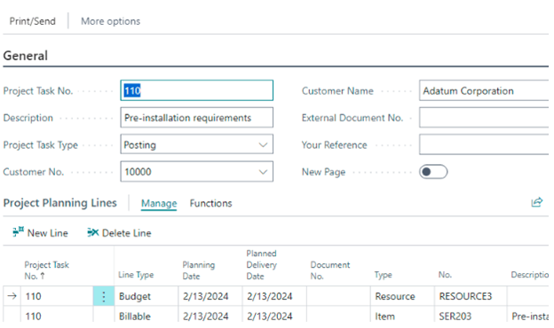Switch to the Functions tab
Viewport: 554px width, 328px height.
(211, 203)
